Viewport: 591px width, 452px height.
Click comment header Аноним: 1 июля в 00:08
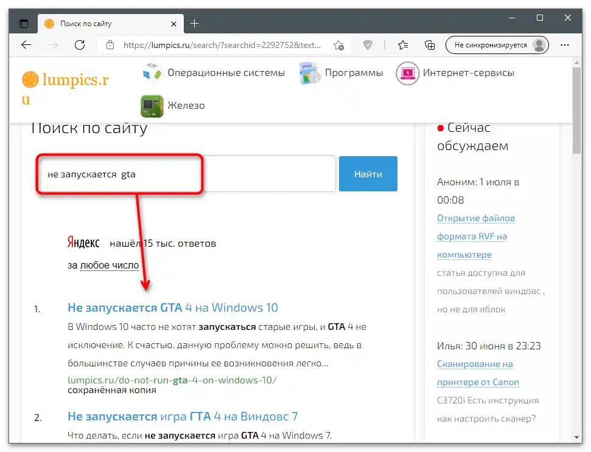[x=478, y=191]
